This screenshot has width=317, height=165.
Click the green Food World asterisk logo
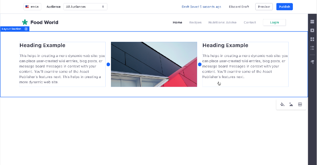point(25,22)
